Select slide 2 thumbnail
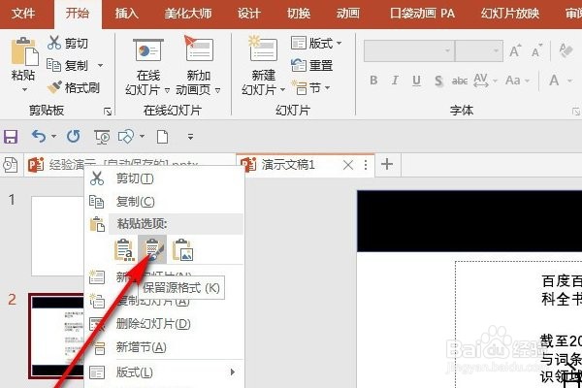Image resolution: width=582 pixels, height=388 pixels. (x=56, y=336)
